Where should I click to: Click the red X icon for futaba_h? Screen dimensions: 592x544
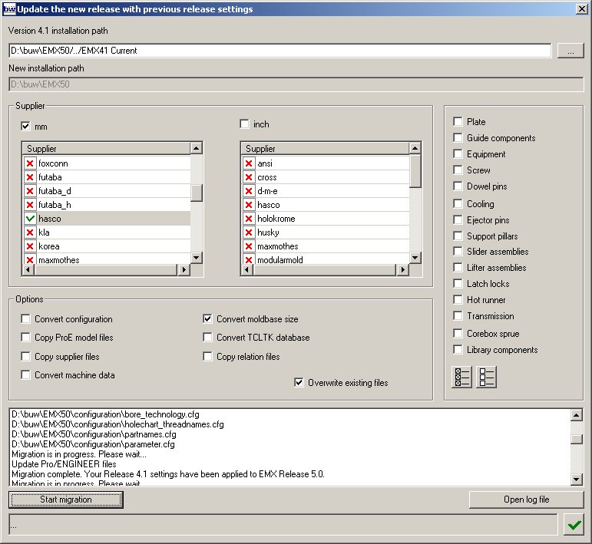click(x=30, y=205)
